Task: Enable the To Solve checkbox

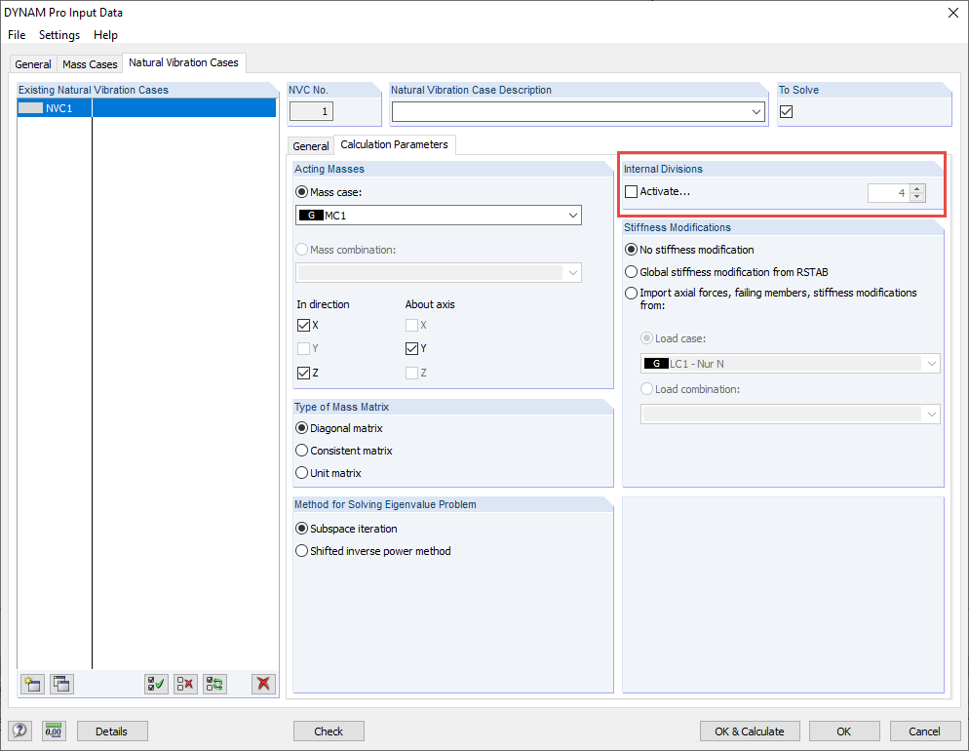Action: 786,112
